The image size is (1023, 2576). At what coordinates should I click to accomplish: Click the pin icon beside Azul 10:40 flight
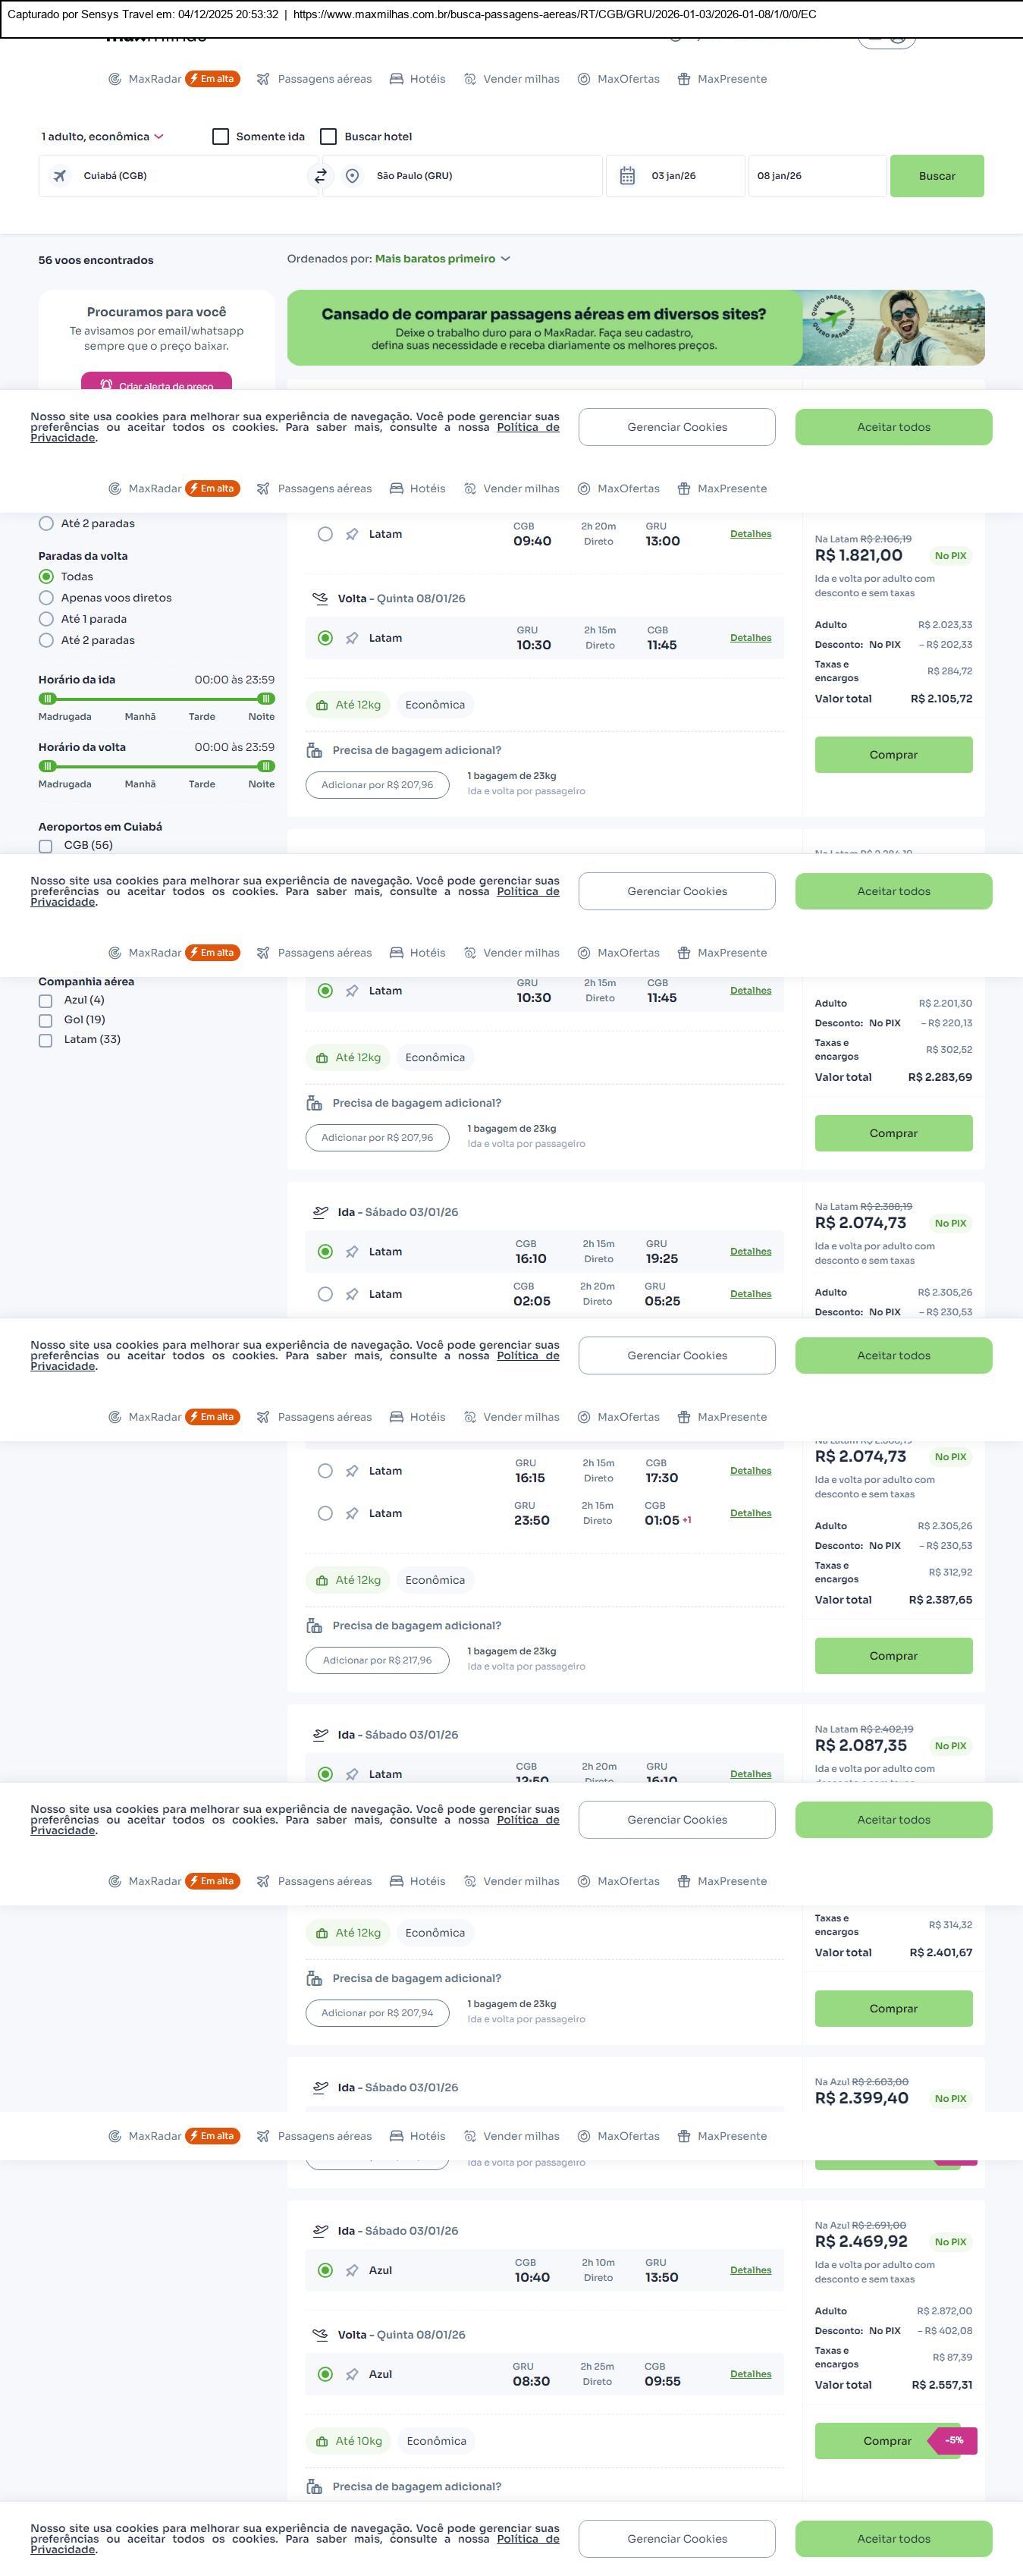tap(352, 2270)
